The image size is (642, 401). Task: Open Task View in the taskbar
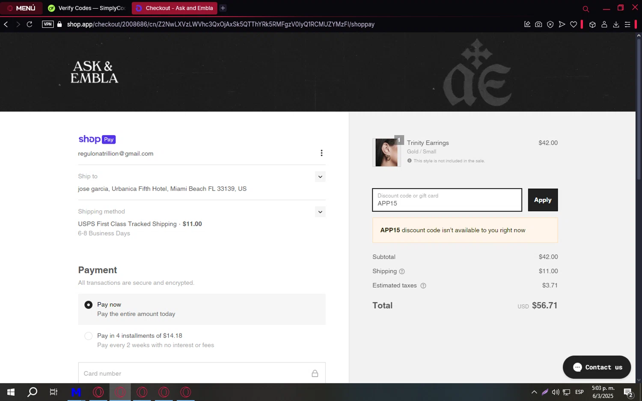pyautogui.click(x=53, y=392)
